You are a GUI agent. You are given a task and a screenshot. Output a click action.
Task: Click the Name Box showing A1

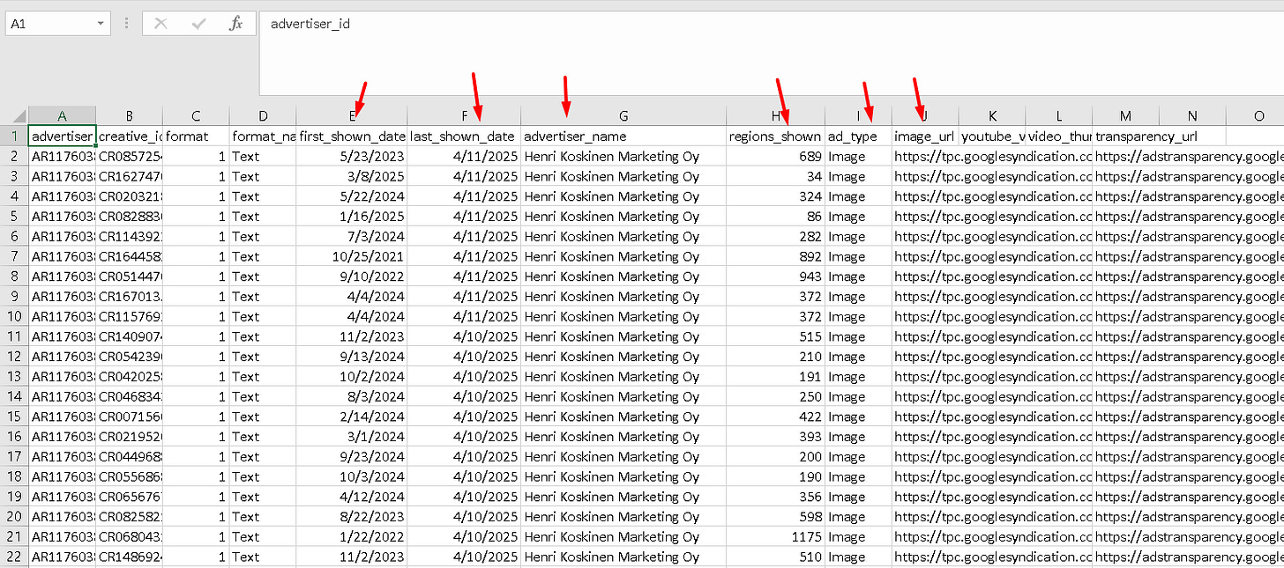[x=58, y=24]
